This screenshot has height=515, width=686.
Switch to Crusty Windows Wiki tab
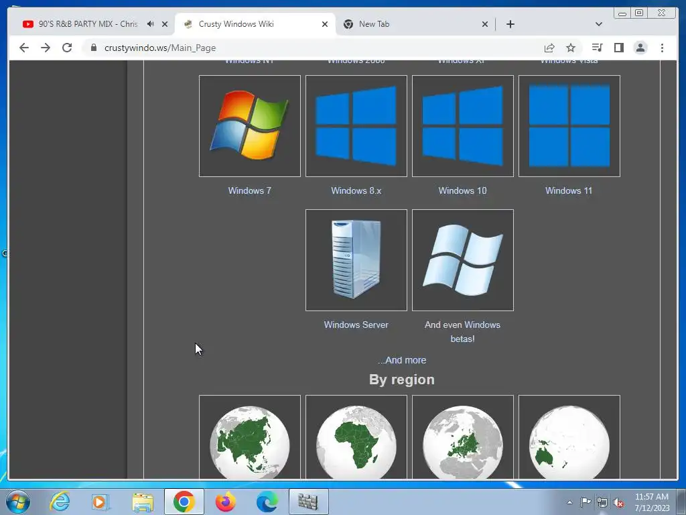255,24
